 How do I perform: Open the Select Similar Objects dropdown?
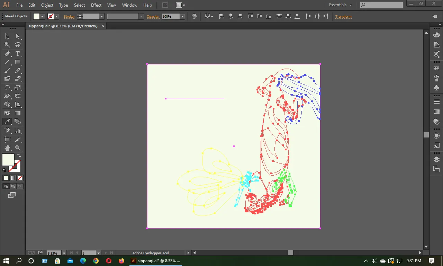209,16
